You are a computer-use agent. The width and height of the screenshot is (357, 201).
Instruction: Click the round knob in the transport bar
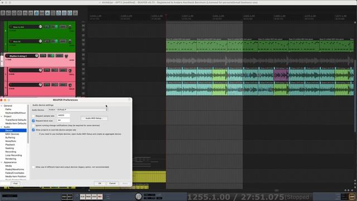(x=138, y=197)
